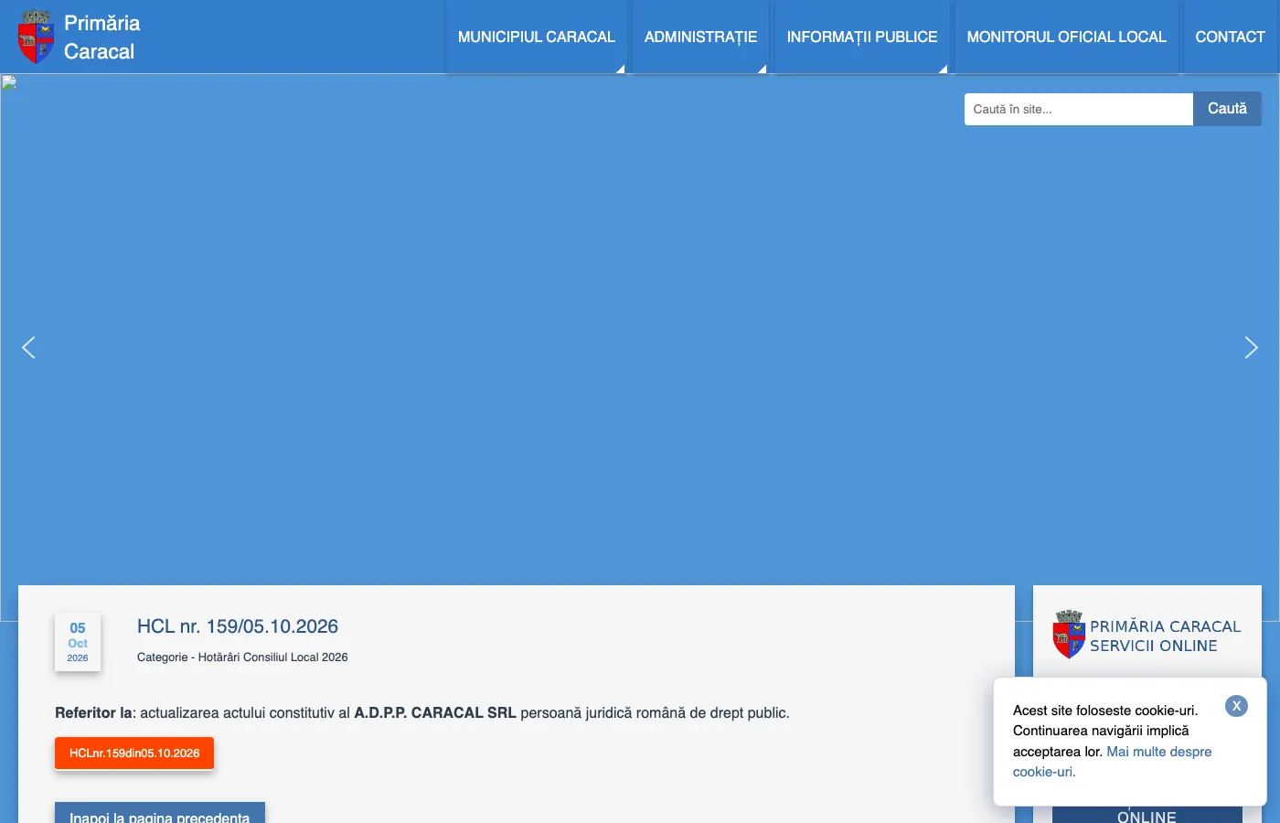Click the broken image icon in slider
The height and width of the screenshot is (823, 1280).
(x=9, y=82)
